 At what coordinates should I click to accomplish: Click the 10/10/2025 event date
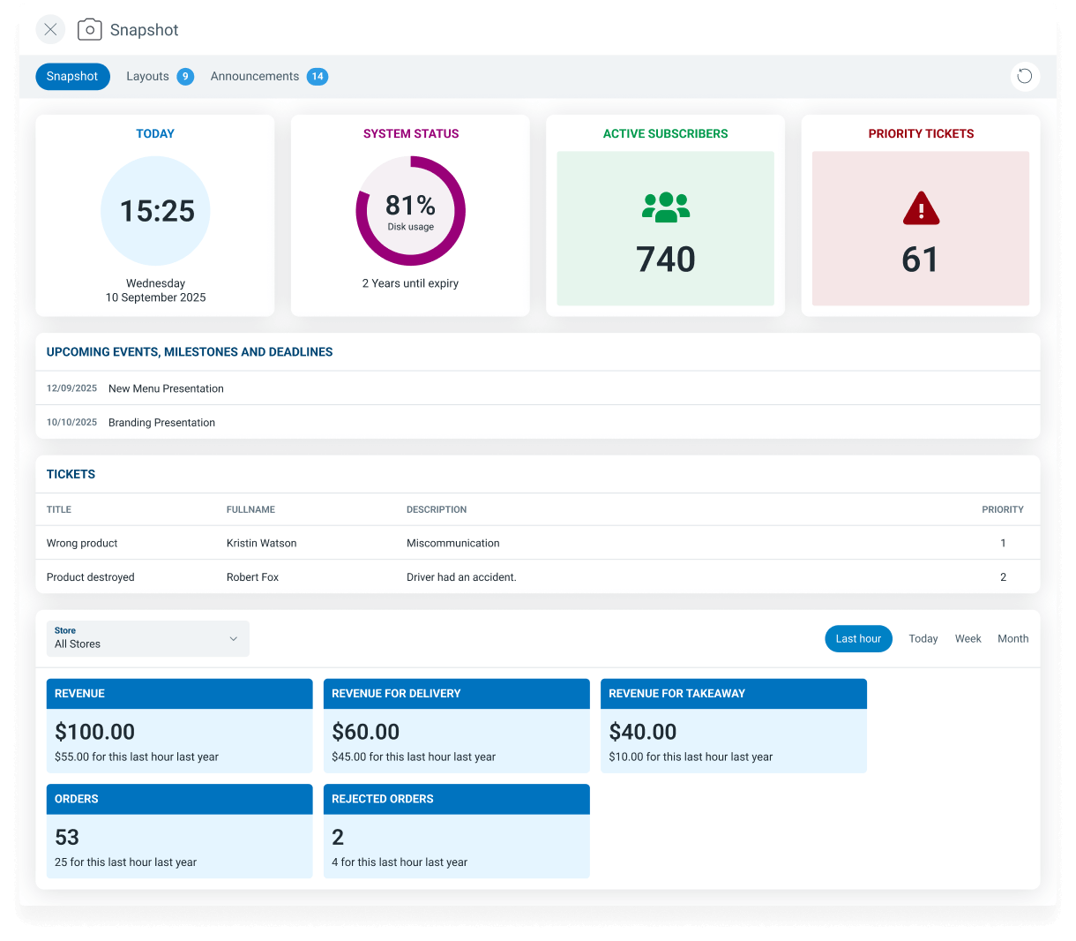(71, 423)
